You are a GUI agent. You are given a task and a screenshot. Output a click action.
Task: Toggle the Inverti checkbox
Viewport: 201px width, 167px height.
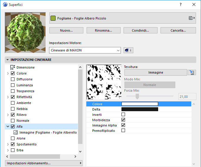(x=123, y=114)
